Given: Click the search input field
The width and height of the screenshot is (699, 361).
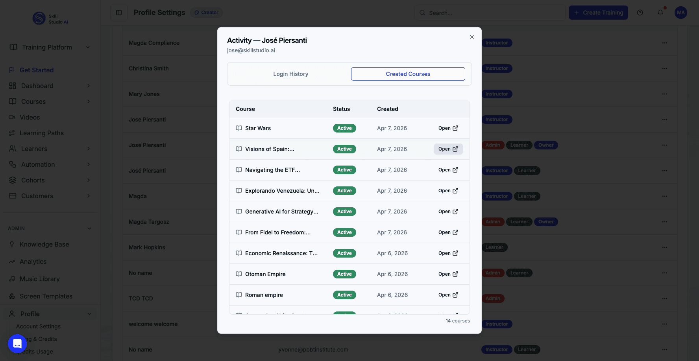Looking at the screenshot, I should click(x=490, y=13).
